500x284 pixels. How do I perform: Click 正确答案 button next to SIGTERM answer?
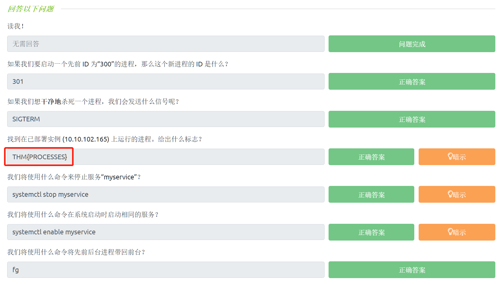tap(411, 119)
